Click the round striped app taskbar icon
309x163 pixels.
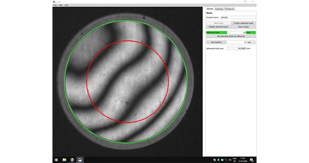72,160
